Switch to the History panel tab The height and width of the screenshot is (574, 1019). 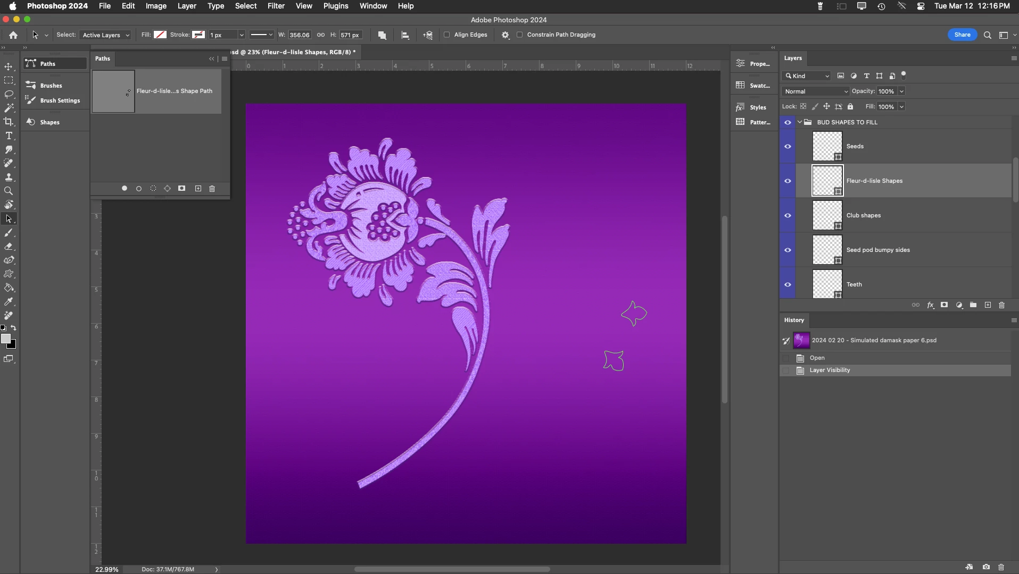[x=794, y=320]
